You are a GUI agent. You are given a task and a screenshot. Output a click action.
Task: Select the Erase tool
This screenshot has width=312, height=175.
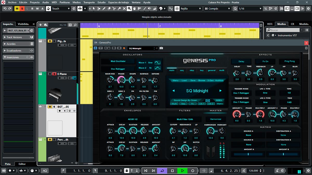(109, 9)
